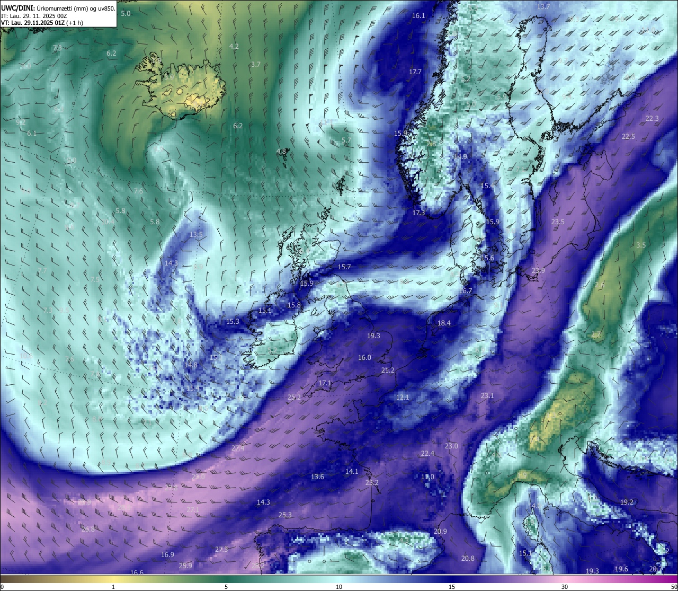Select the 27.4 value label
The width and height of the screenshot is (678, 591).
[x=238, y=448]
